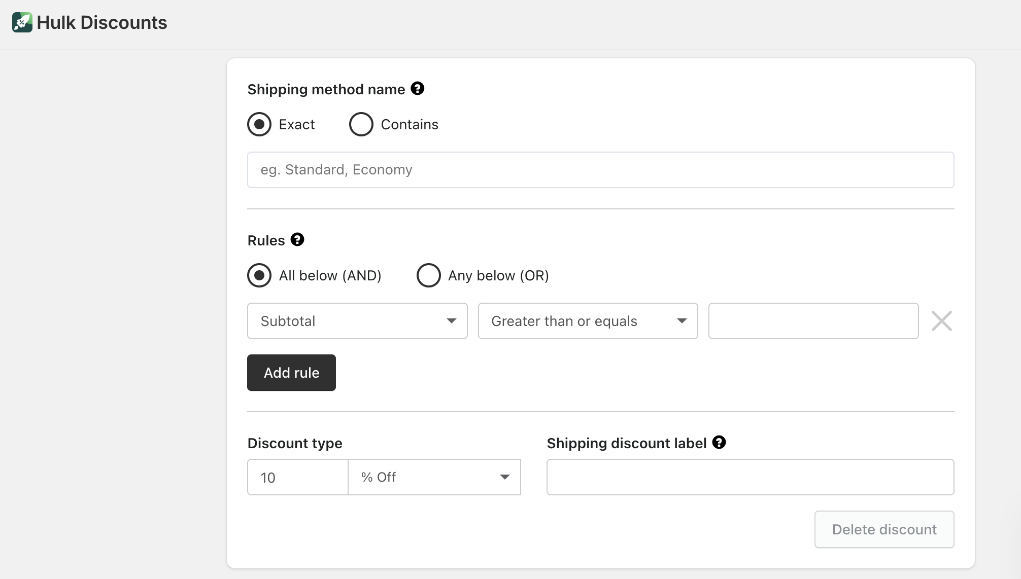Choose Any below (OR) rule option
The image size is (1021, 579).
coord(428,275)
